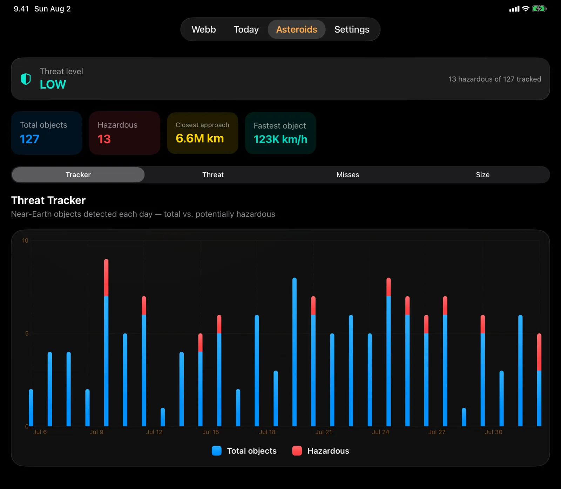561x489 pixels.
Task: Open the Fastest object 123K km/h card
Action: pyautogui.click(x=280, y=133)
